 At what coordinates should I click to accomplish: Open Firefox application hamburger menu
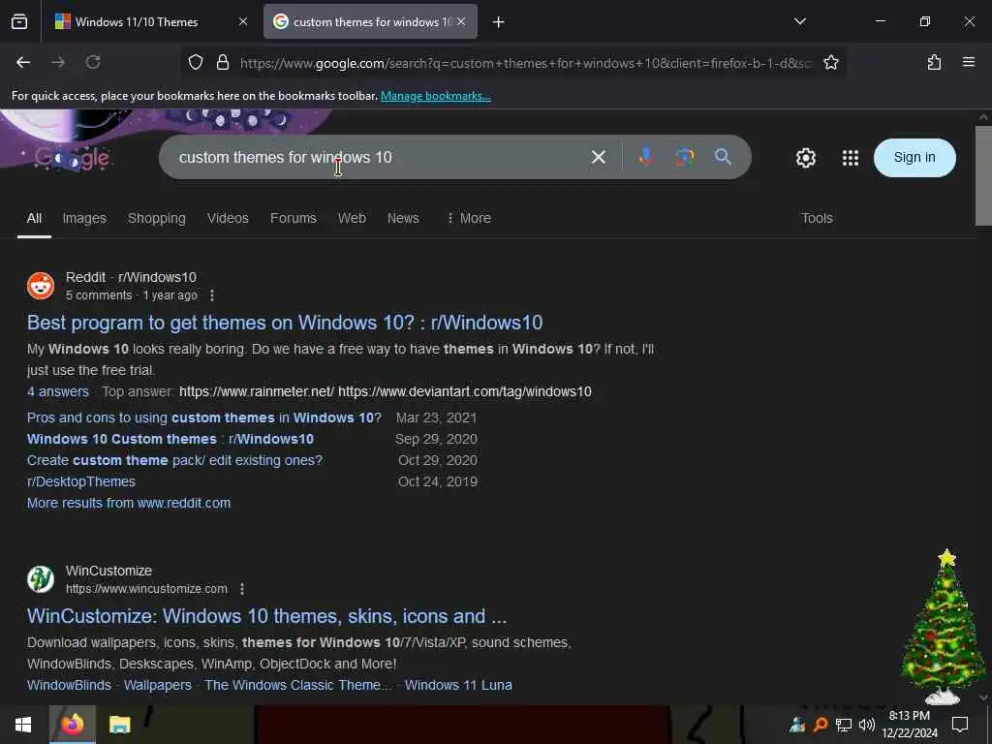point(969,62)
